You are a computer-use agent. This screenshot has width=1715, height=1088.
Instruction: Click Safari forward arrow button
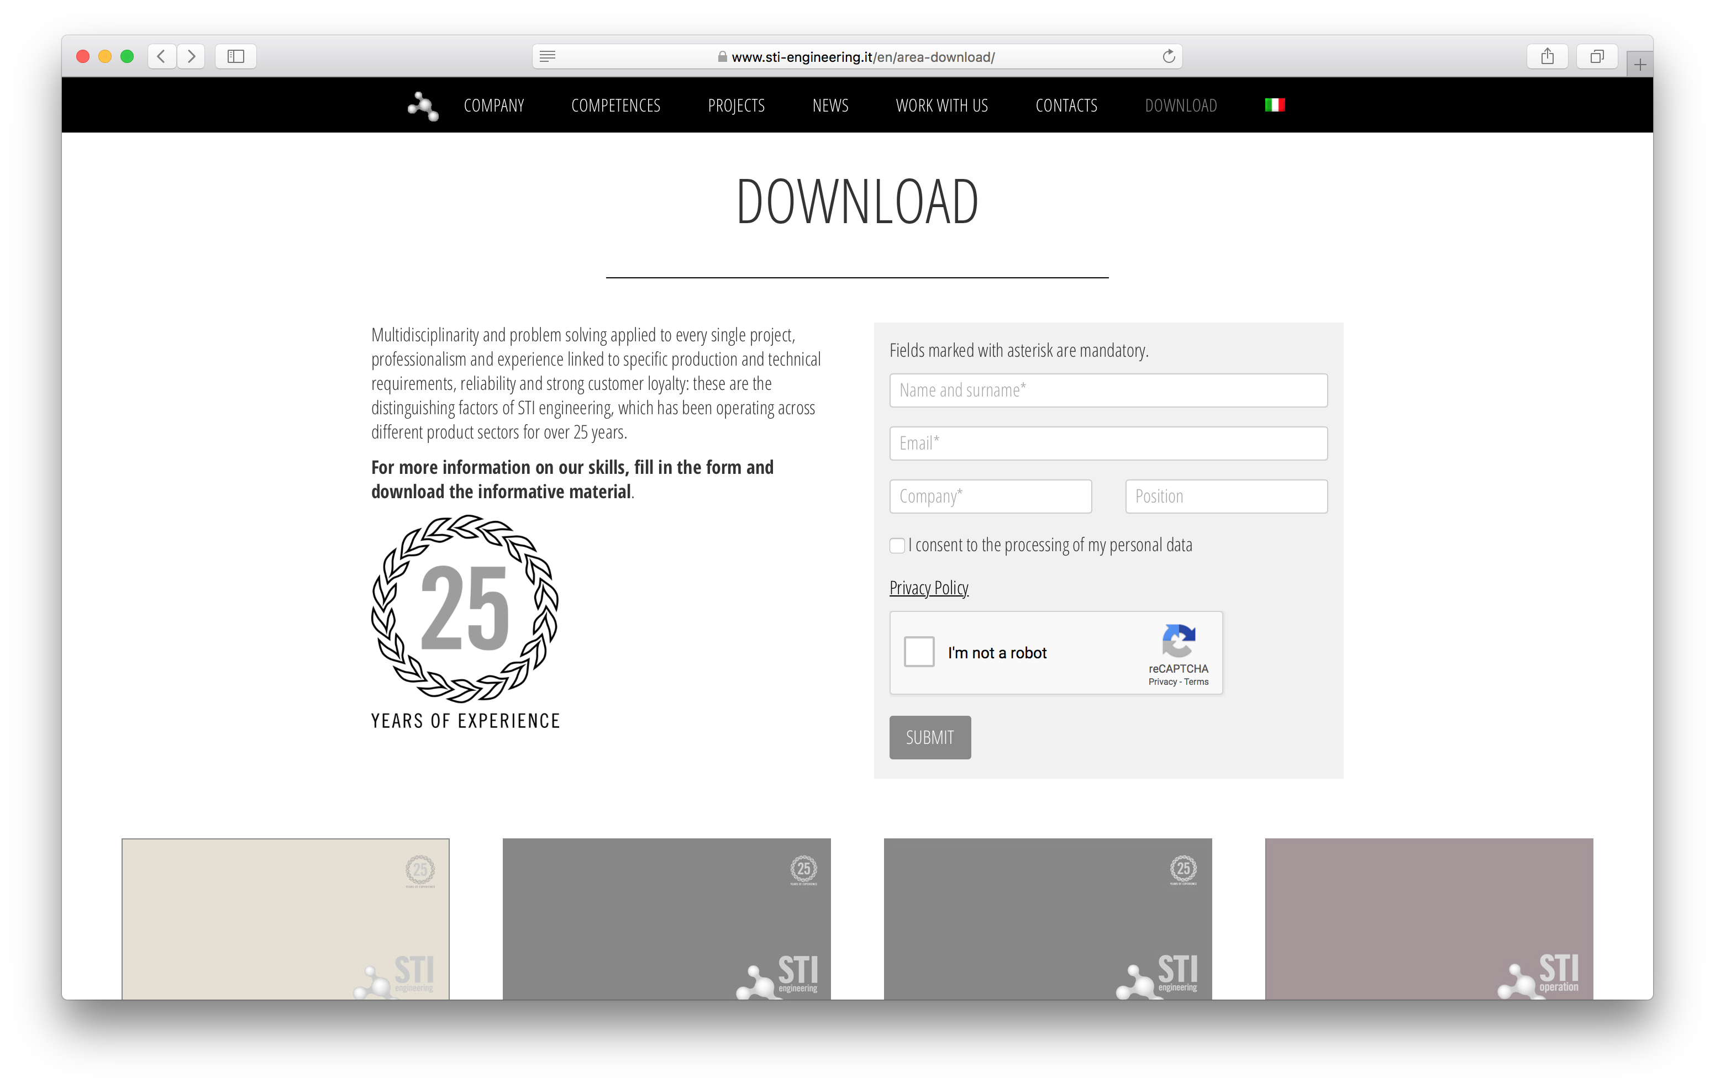point(191,56)
